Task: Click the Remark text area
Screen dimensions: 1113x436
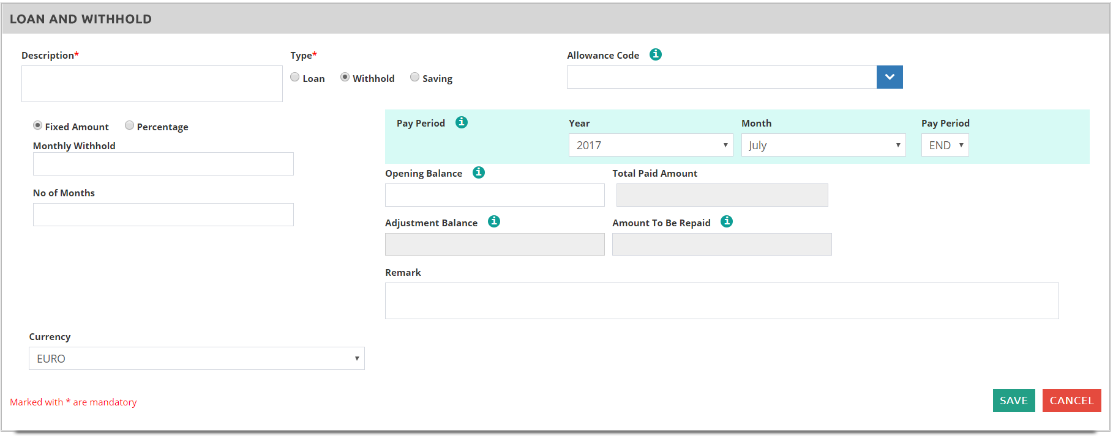Action: [721, 301]
